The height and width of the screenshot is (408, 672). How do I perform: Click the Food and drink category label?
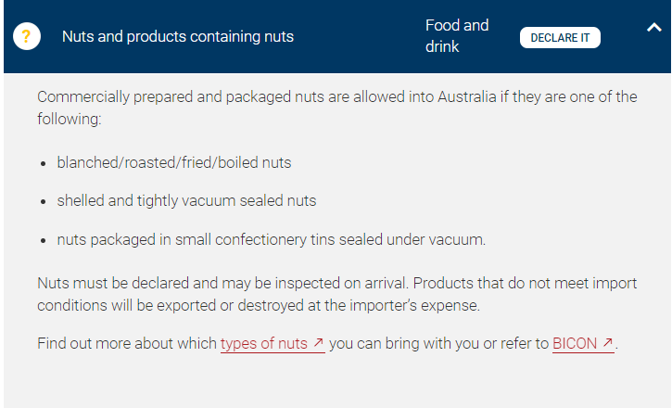[457, 36]
